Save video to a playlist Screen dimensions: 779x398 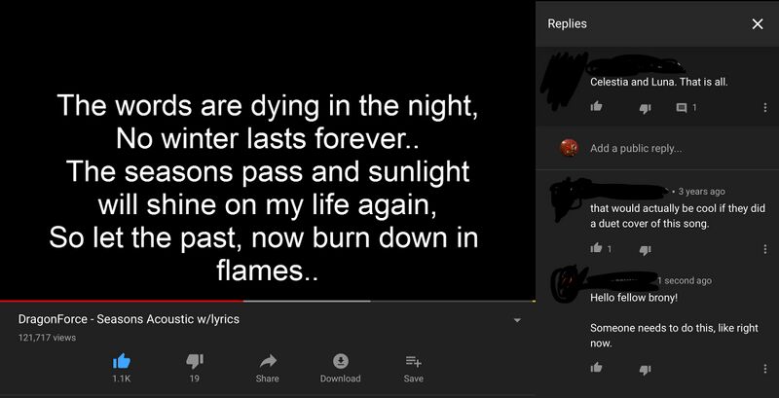point(413,360)
